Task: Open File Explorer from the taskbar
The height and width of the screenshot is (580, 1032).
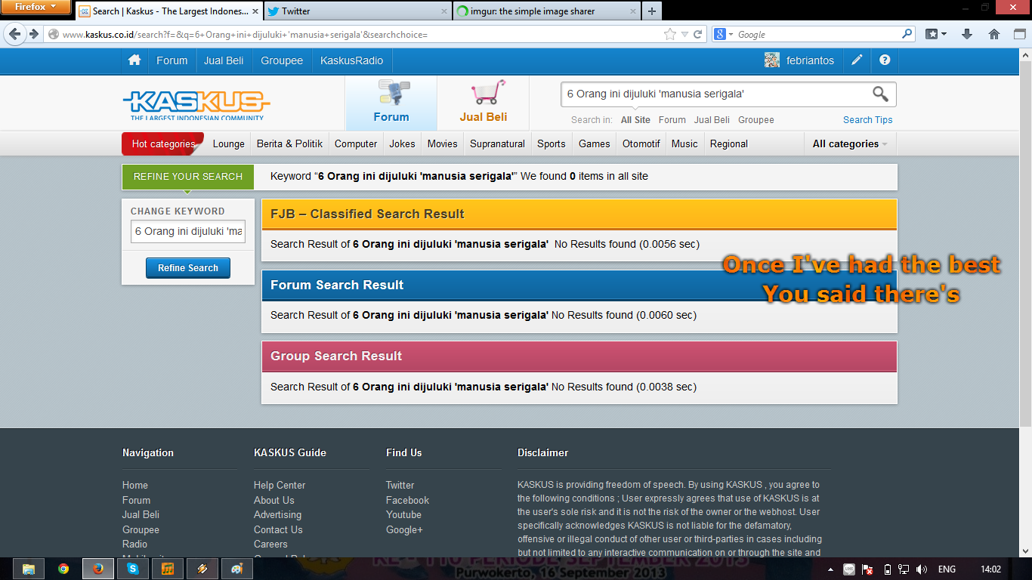Action: (x=29, y=569)
